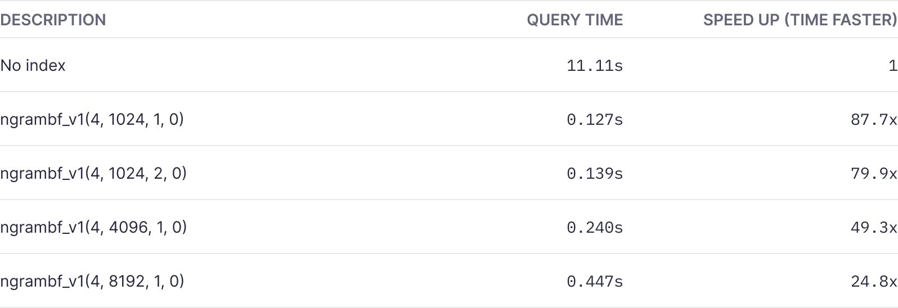
Task: Click the SPEED UP (TIME FASTER) header
Action: tap(800, 20)
